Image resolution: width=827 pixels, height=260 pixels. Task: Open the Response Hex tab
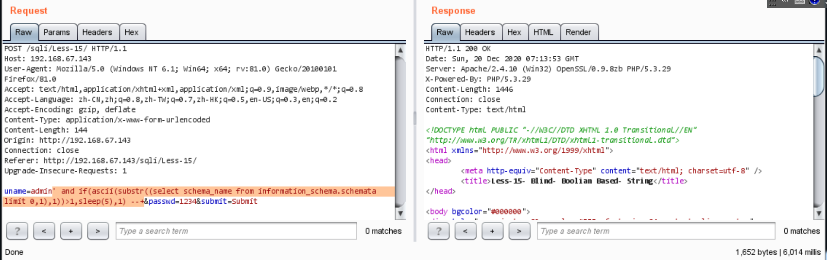click(514, 32)
